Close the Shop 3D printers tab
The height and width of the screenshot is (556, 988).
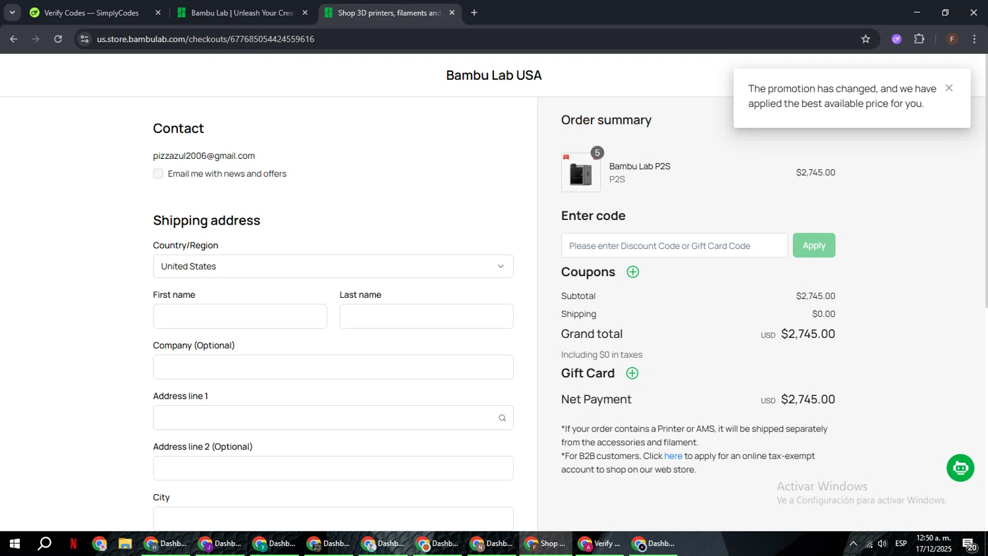click(x=452, y=13)
